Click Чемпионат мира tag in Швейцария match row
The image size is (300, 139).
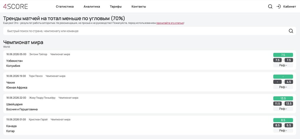68,98
